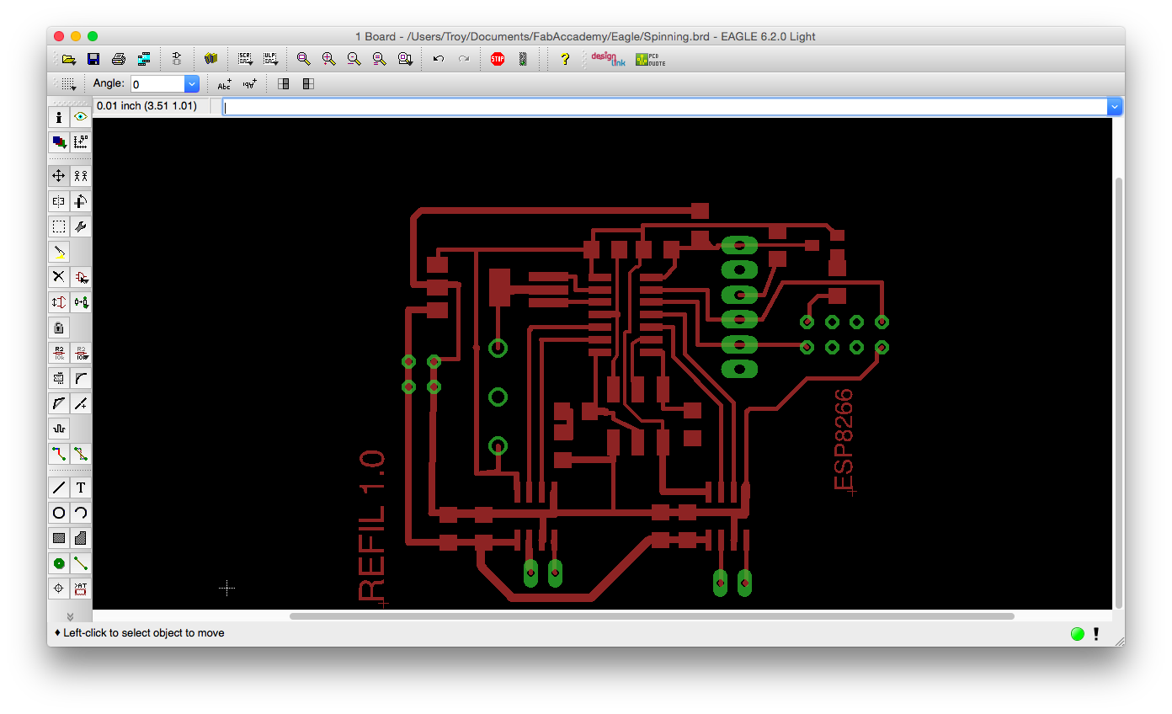Image resolution: width=1172 pixels, height=714 pixels.
Task: Toggle the text spin option
Action: (x=225, y=83)
